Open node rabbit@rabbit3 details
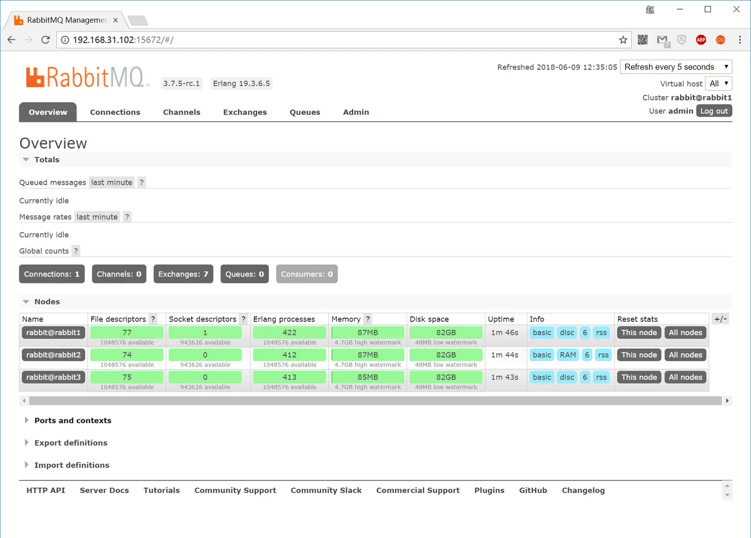 (54, 377)
